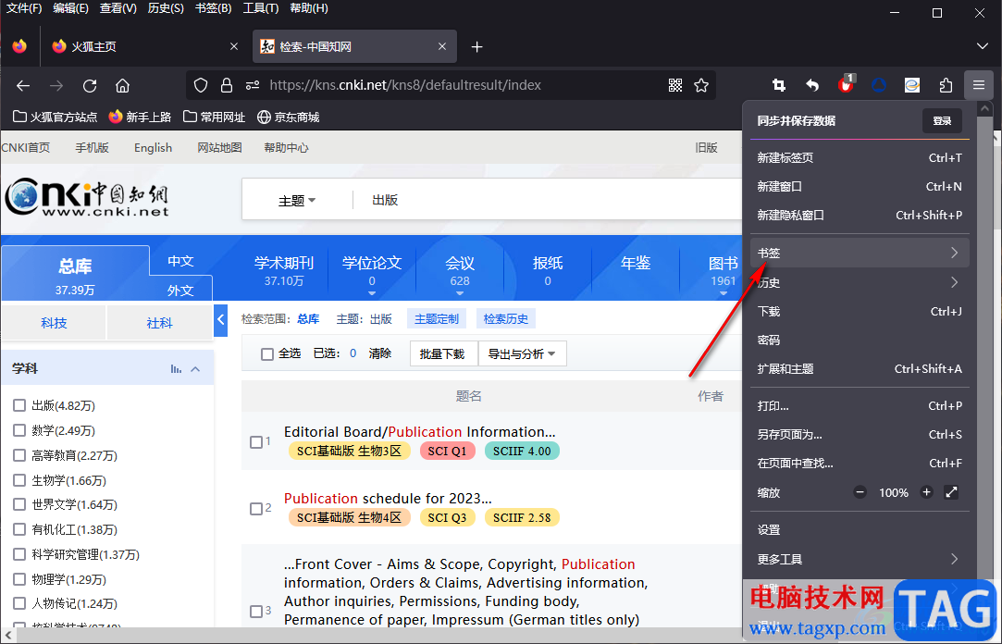Screen dimensions: 1002x644
Task: Check the 生物学(1.66万) subject filter
Action: 19,480
